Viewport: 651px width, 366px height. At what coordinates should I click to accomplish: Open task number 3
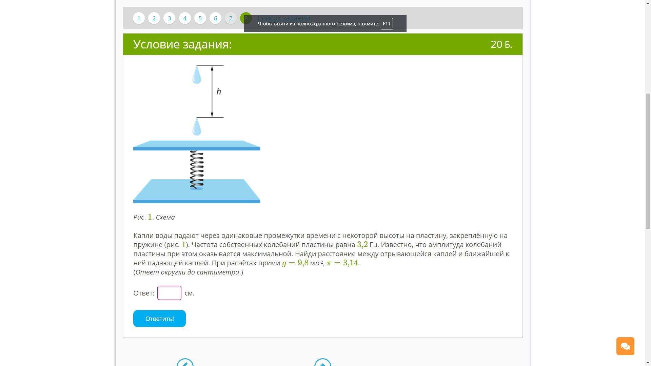pyautogui.click(x=169, y=18)
